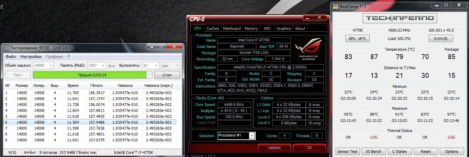Click the 4500.03 MHz reading in RealTemp
The height and width of the screenshot is (157, 469).
399,30
